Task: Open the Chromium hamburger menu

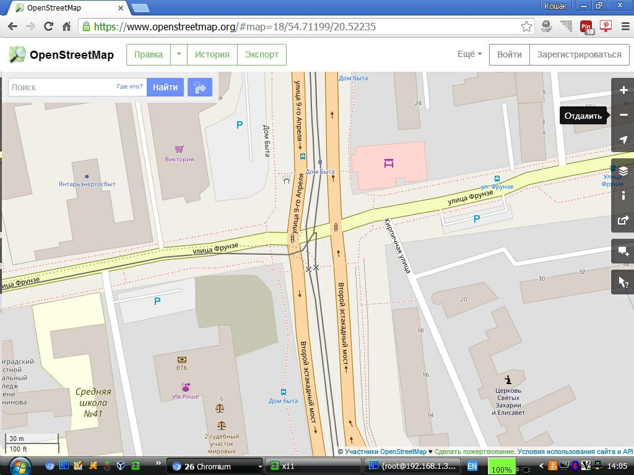Action: pos(625,27)
